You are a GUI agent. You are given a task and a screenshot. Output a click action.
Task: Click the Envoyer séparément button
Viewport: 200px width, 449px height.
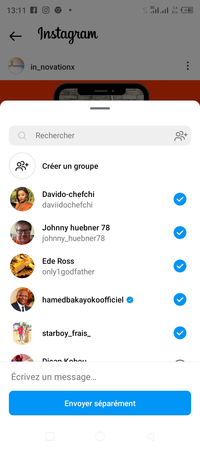pyautogui.click(x=100, y=403)
